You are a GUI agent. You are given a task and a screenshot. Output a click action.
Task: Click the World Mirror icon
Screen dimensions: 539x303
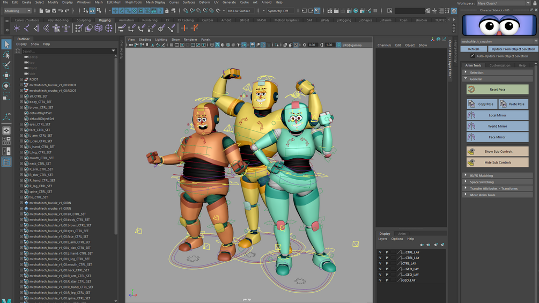pyautogui.click(x=471, y=126)
